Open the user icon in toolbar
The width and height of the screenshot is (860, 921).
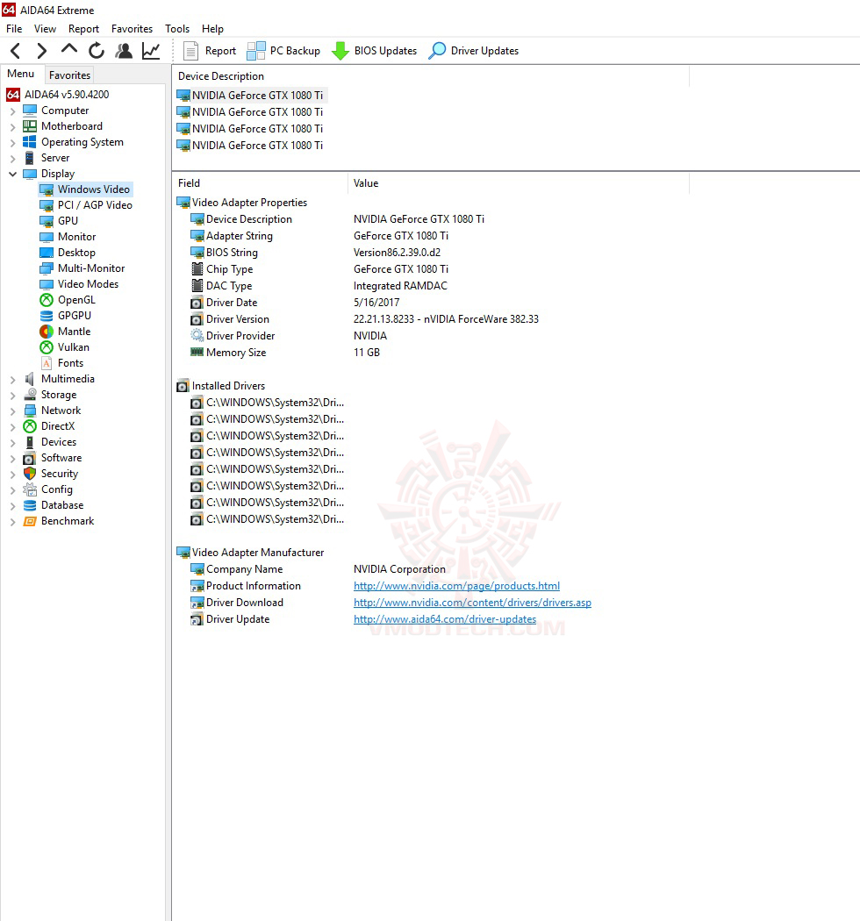(124, 51)
